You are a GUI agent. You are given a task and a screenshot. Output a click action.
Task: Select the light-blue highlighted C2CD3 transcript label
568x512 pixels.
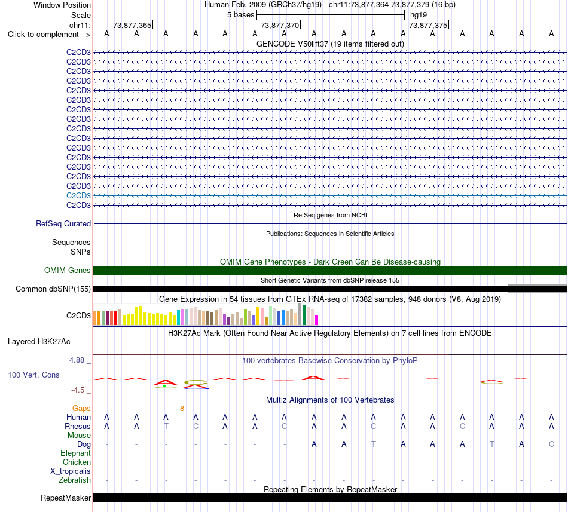click(78, 196)
